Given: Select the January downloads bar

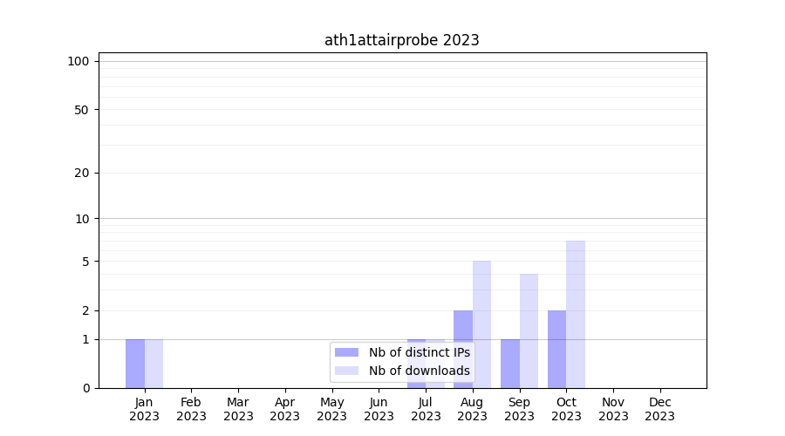Looking at the screenshot, I should click(154, 364).
